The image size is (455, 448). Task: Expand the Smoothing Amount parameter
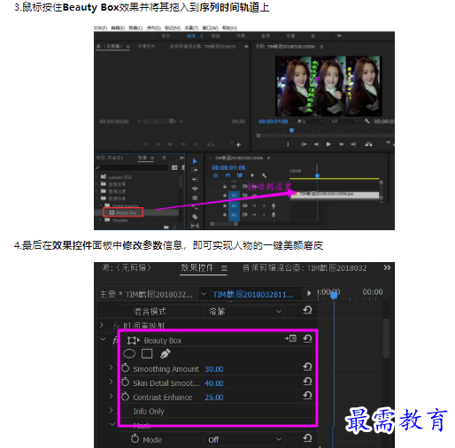111,367
